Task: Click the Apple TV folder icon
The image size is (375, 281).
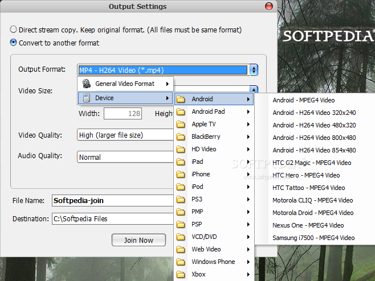Action: (181, 124)
